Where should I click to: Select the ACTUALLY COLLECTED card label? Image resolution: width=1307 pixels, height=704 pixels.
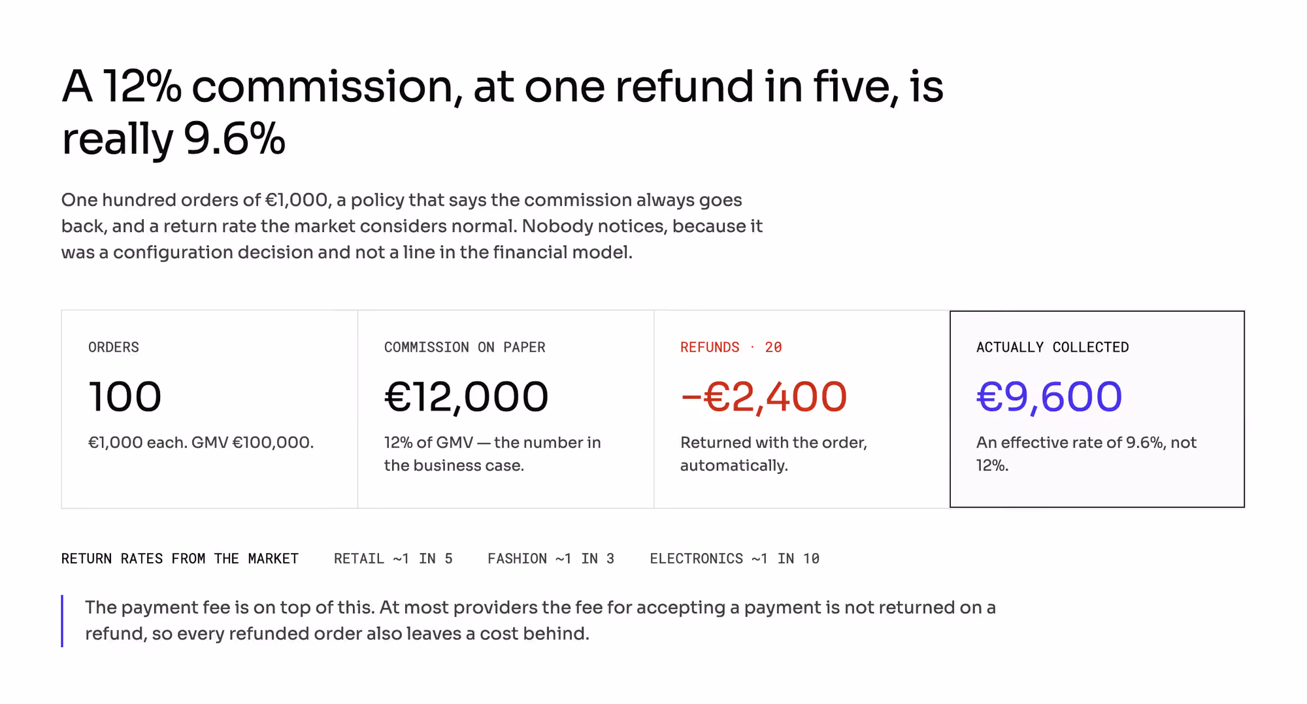pyautogui.click(x=1052, y=347)
